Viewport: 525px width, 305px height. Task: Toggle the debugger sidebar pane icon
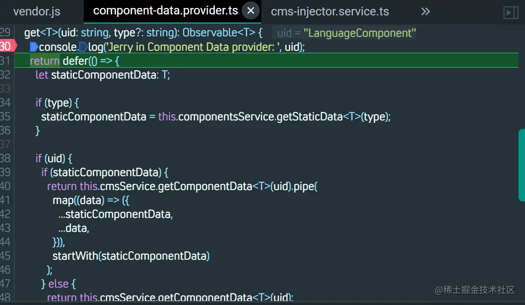(511, 12)
